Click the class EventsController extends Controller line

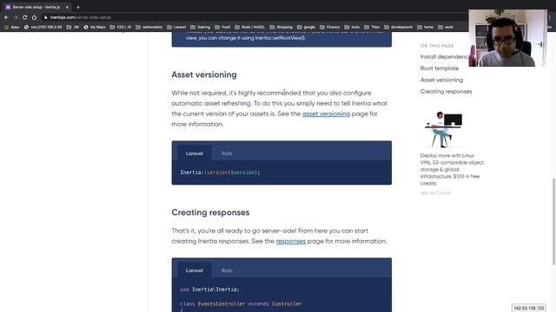tap(241, 303)
